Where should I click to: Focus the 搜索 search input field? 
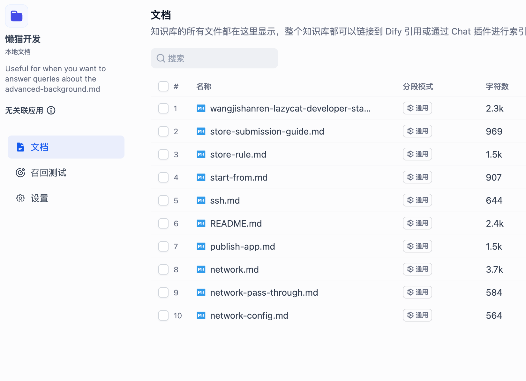coord(214,58)
